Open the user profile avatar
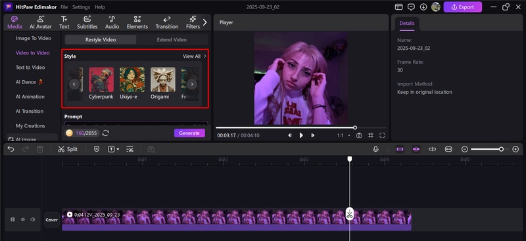Viewport: 526px width, 241px height. click(435, 7)
